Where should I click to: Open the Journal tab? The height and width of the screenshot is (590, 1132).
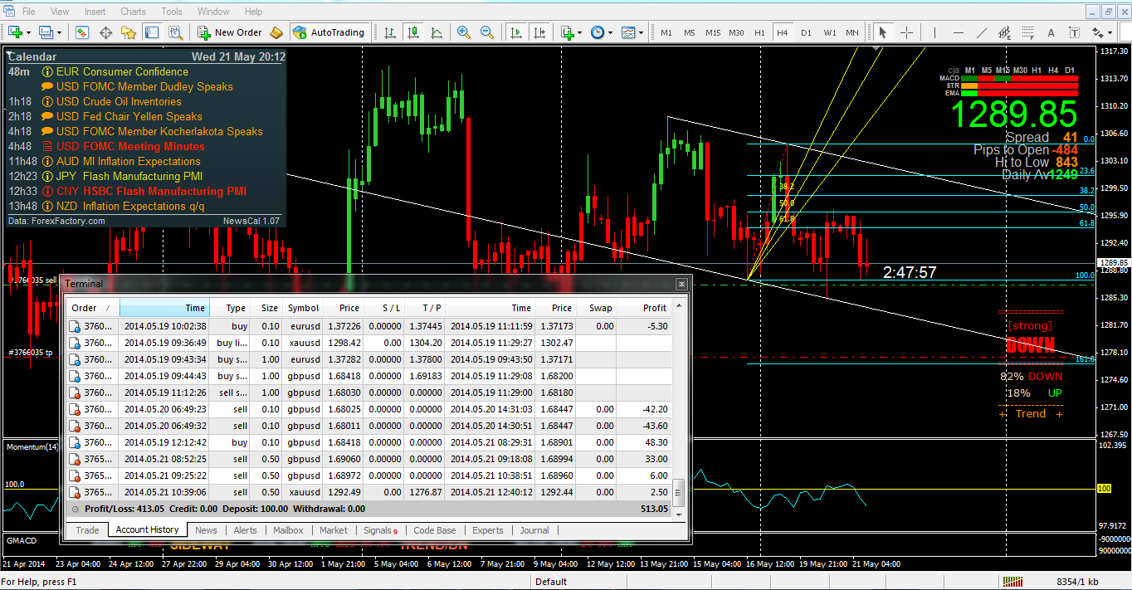point(534,529)
